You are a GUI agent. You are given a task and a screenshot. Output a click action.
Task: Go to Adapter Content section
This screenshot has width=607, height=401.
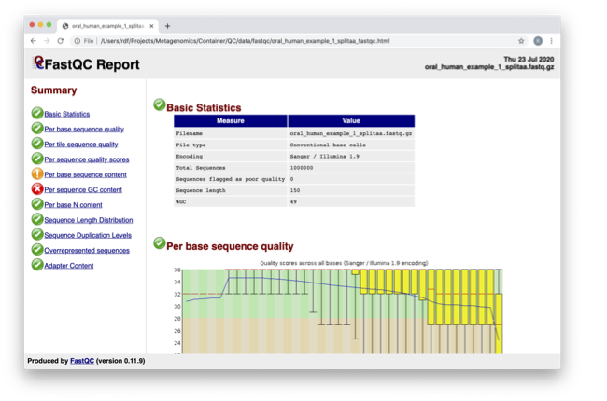(x=69, y=266)
